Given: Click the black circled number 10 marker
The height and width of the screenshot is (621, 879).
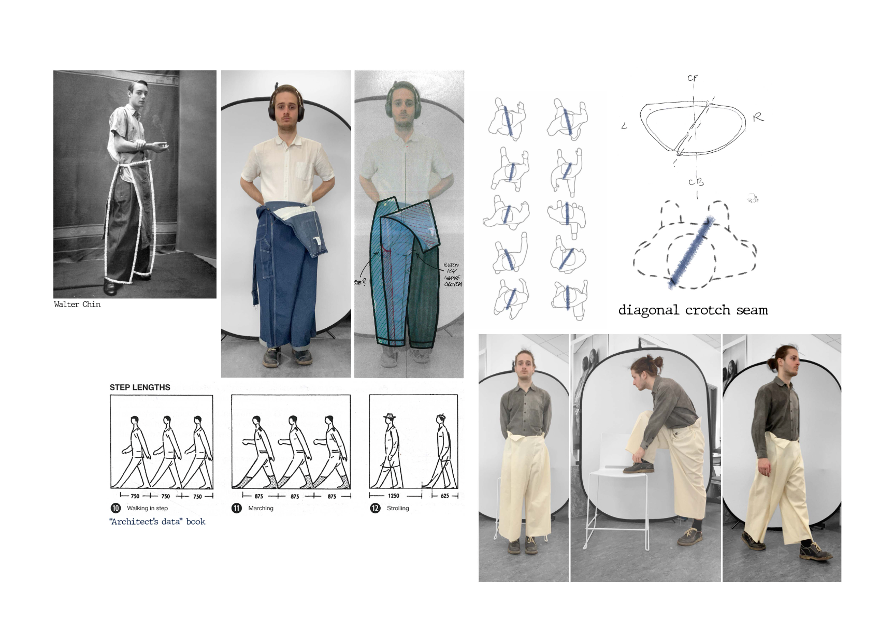Looking at the screenshot, I should pyautogui.click(x=116, y=508).
